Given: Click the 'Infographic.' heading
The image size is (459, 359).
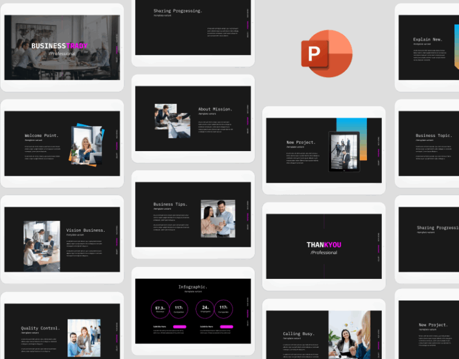Looking at the screenshot, I should [x=193, y=287].
